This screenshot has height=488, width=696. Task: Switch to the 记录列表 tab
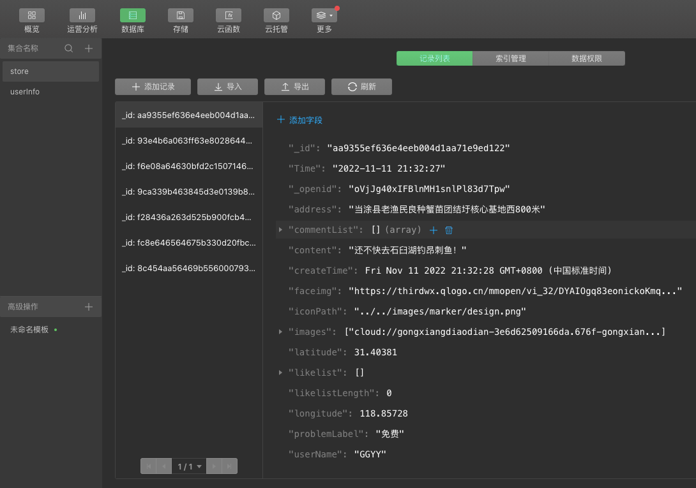coord(435,59)
